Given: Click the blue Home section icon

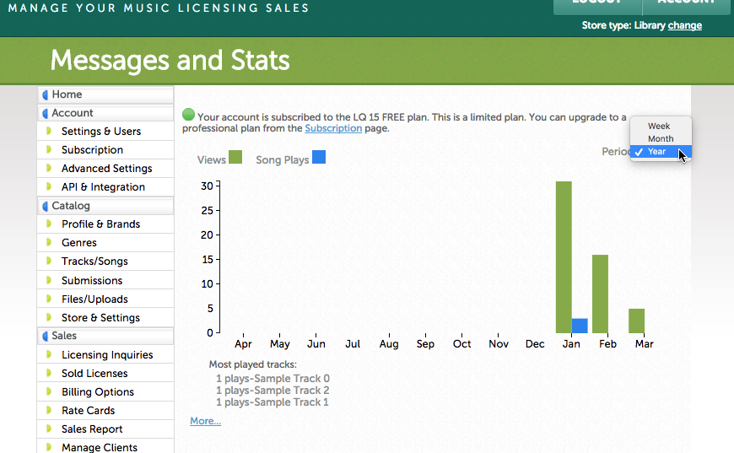Looking at the screenshot, I should pyautogui.click(x=45, y=94).
